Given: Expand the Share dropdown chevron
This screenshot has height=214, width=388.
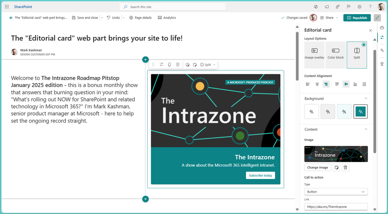Looking at the screenshot, I should click(337, 18).
